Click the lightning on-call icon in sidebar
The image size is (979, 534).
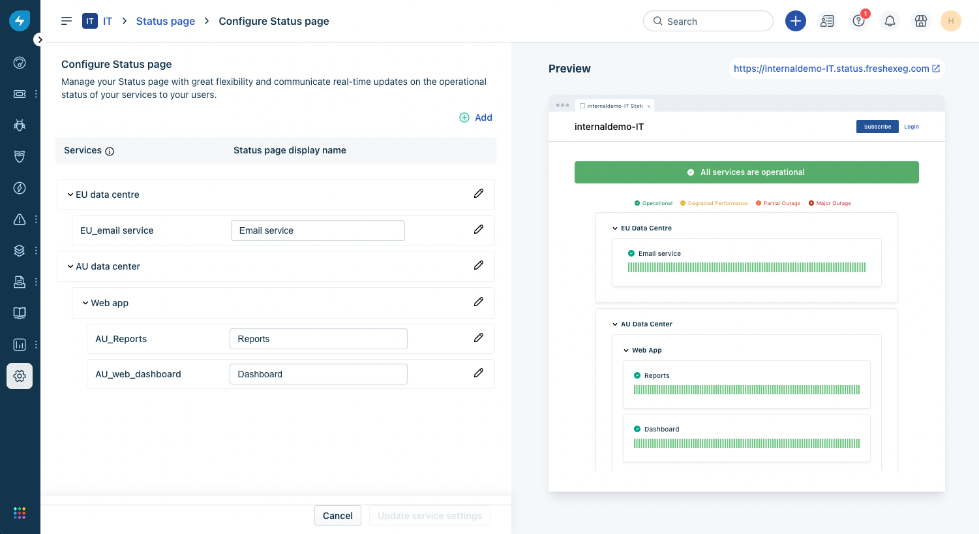tap(19, 187)
